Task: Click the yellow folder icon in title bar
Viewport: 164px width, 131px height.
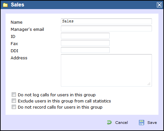Action: click(x=5, y=5)
